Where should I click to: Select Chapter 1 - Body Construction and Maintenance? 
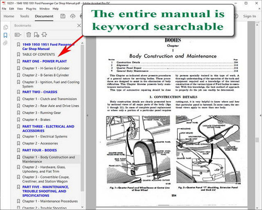[x=49, y=159]
